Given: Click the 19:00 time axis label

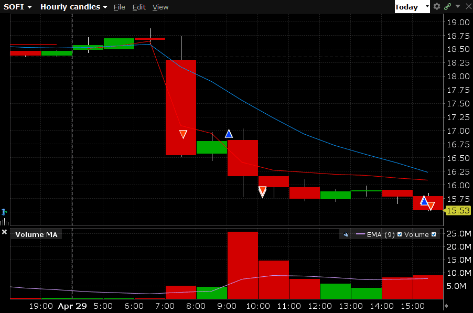Looking at the screenshot, I should click(x=41, y=306).
